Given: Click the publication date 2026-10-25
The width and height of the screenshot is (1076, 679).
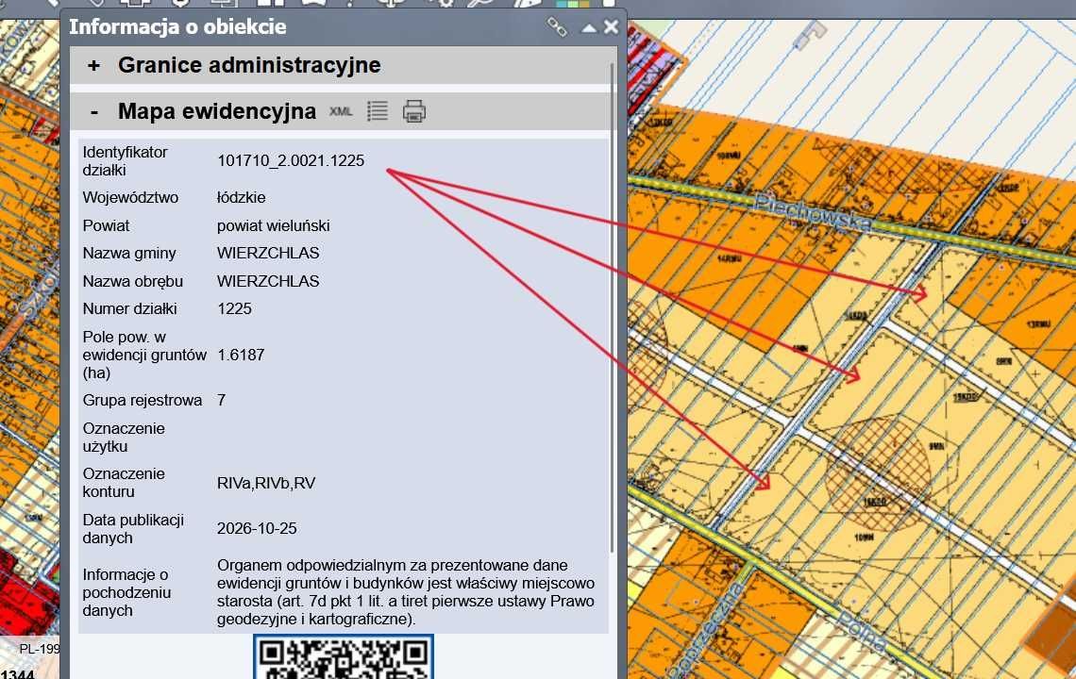Looking at the screenshot, I should (x=258, y=528).
